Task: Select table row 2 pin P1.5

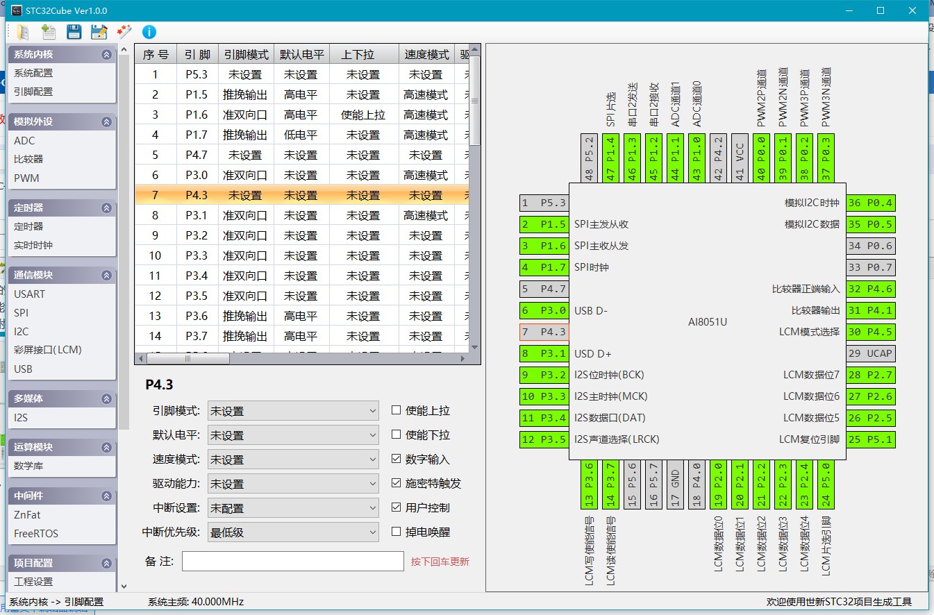Action: (302, 94)
